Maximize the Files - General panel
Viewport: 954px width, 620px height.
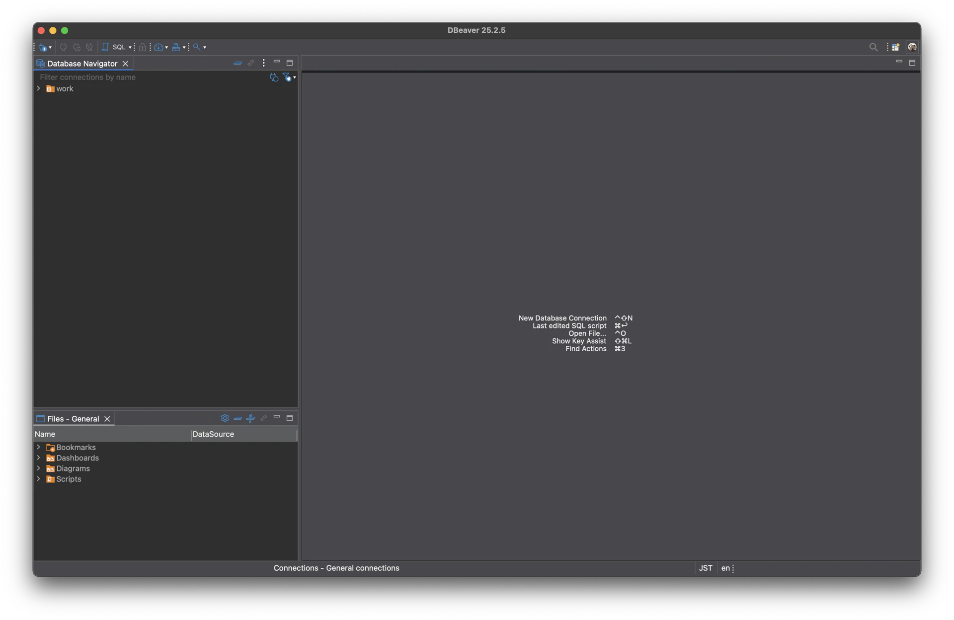point(290,418)
